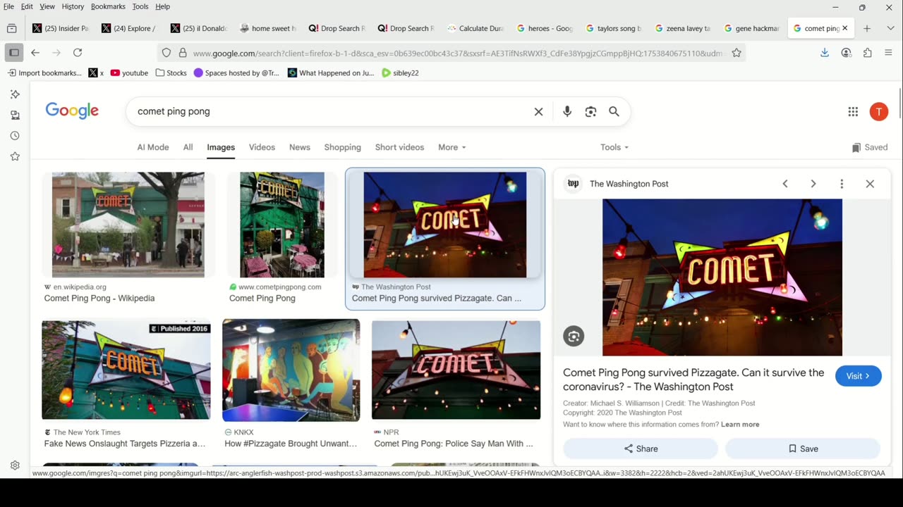Open the File menu
The width and height of the screenshot is (903, 507).
point(8,6)
